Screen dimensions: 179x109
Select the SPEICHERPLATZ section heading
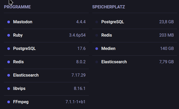click(x=108, y=7)
